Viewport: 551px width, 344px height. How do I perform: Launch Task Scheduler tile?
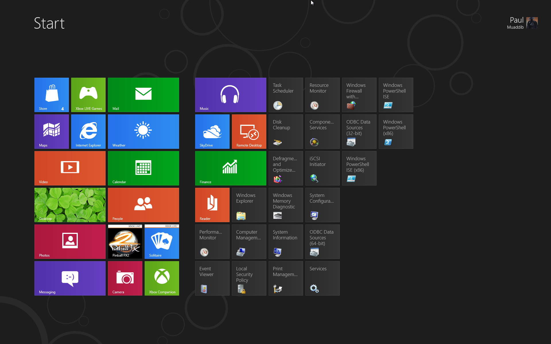286,95
